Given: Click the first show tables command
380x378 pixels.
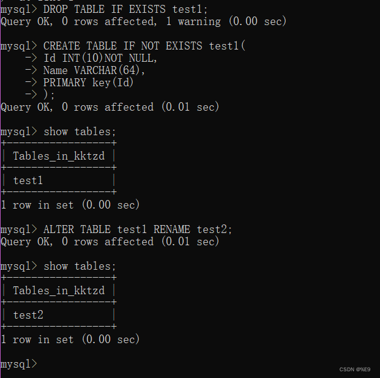Looking at the screenshot, I should point(80,132).
